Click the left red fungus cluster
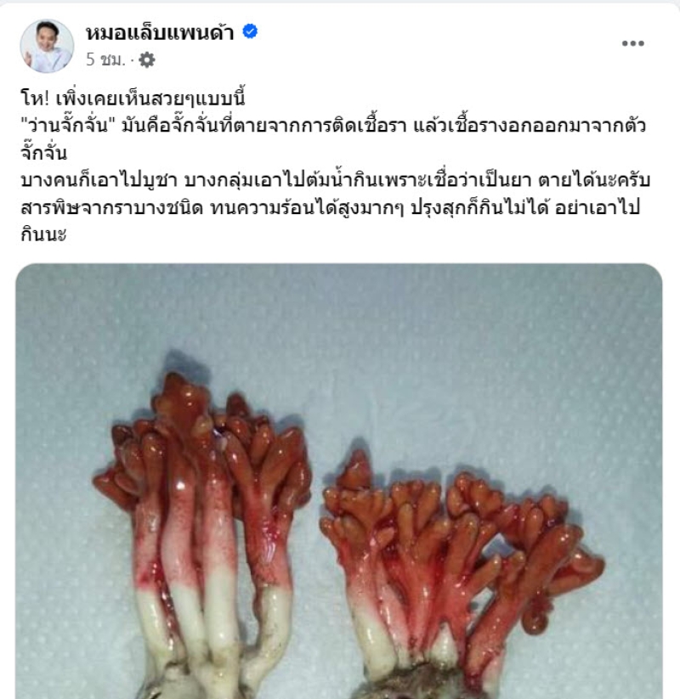 pos(201,482)
